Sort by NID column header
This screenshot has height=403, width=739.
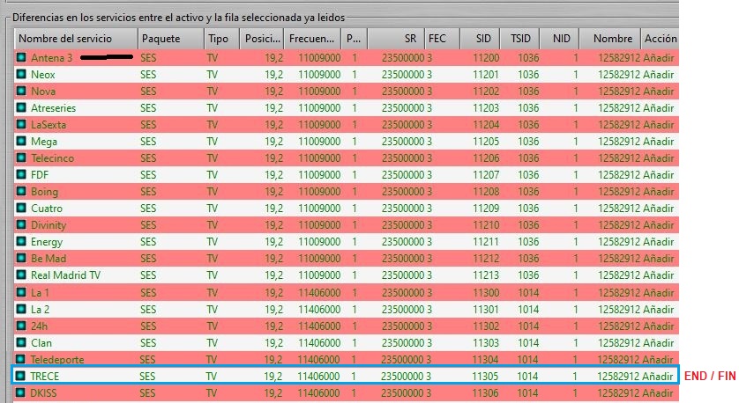[x=559, y=39]
